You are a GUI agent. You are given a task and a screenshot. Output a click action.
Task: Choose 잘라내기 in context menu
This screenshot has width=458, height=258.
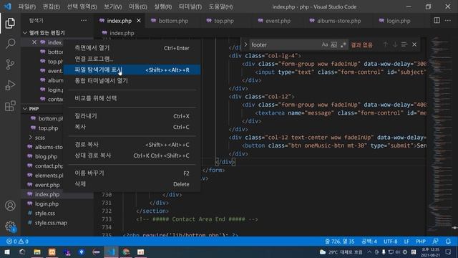[132, 116]
